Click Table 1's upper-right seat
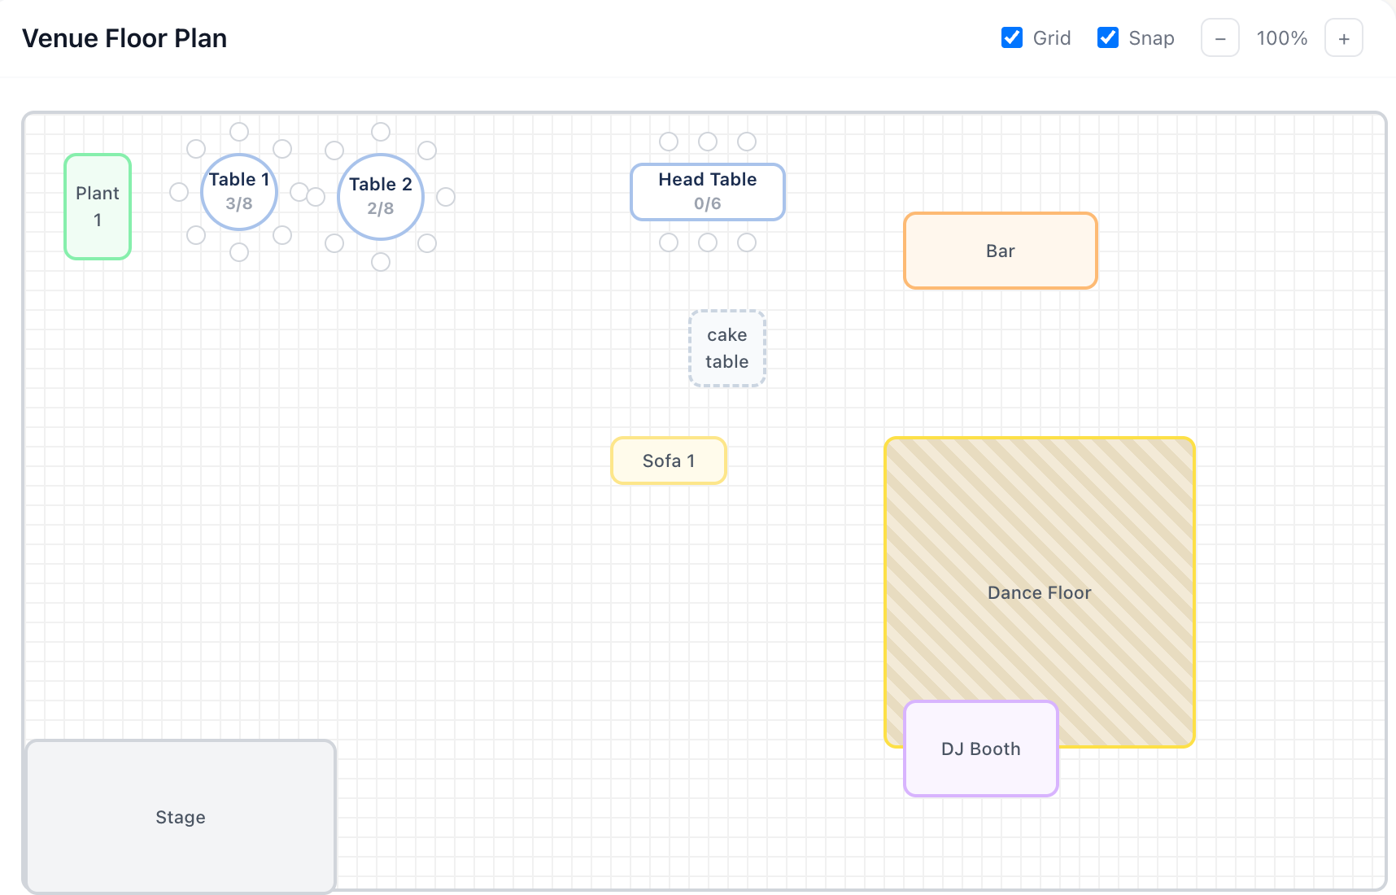 (x=282, y=149)
